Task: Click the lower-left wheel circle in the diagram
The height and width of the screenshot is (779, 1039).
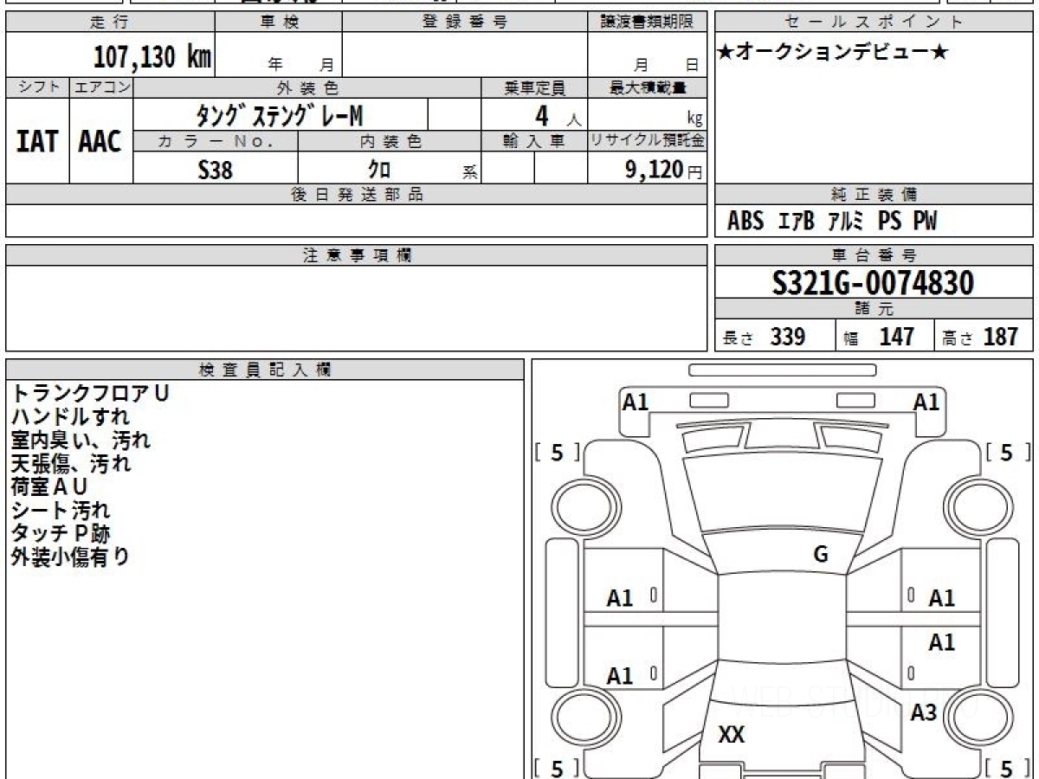Action: point(578,716)
